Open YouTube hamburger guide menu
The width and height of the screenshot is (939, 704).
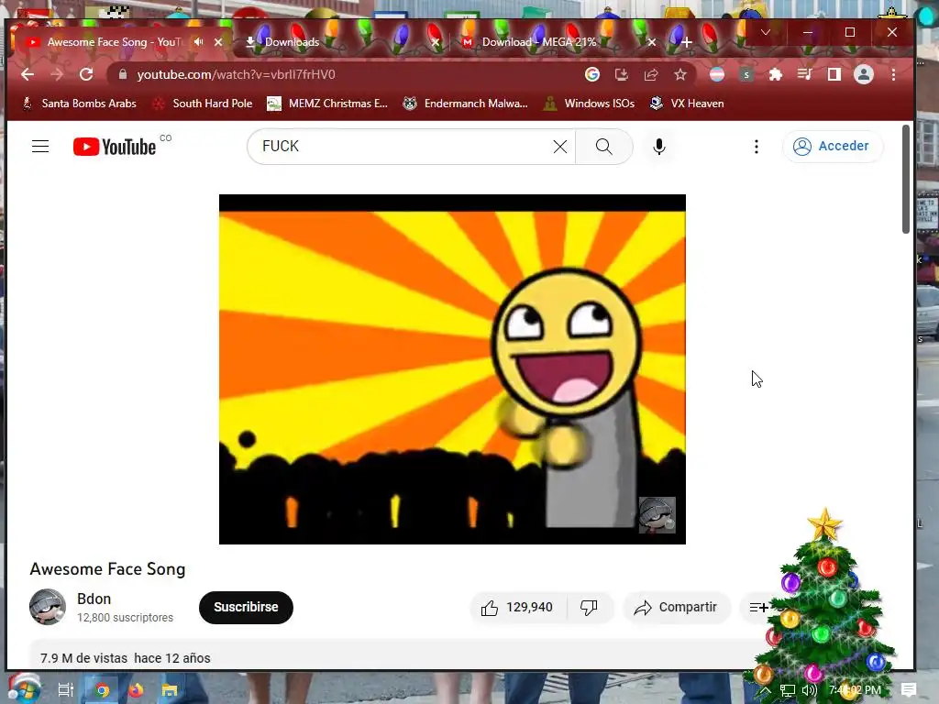pyautogui.click(x=40, y=147)
